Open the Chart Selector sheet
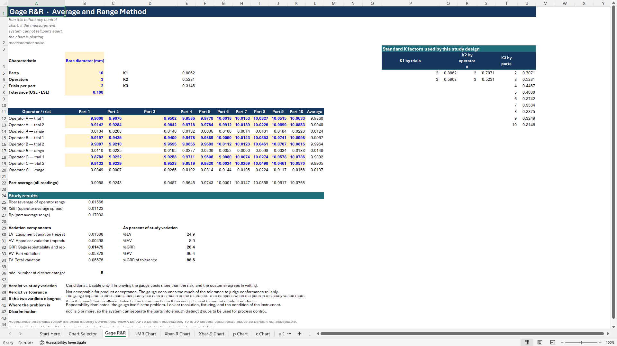Screen dimensions: 617x346 coord(83,334)
